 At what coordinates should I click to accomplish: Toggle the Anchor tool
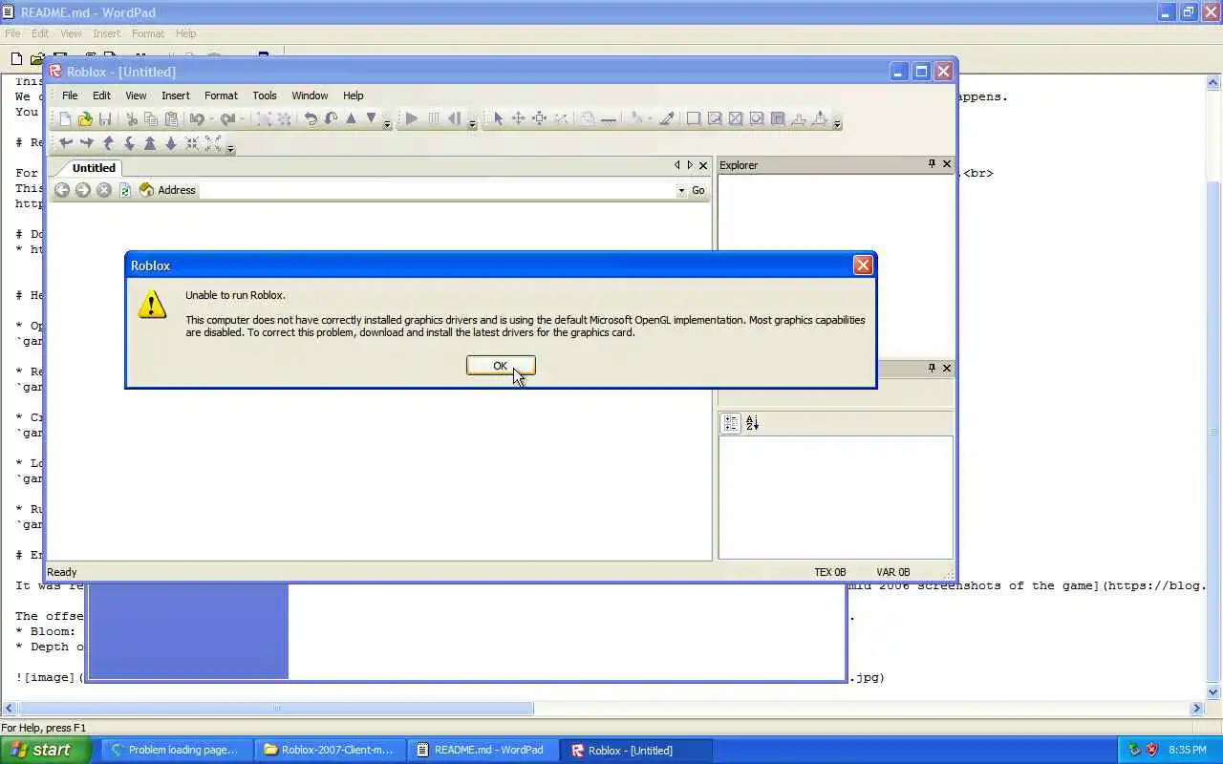[x=608, y=119]
